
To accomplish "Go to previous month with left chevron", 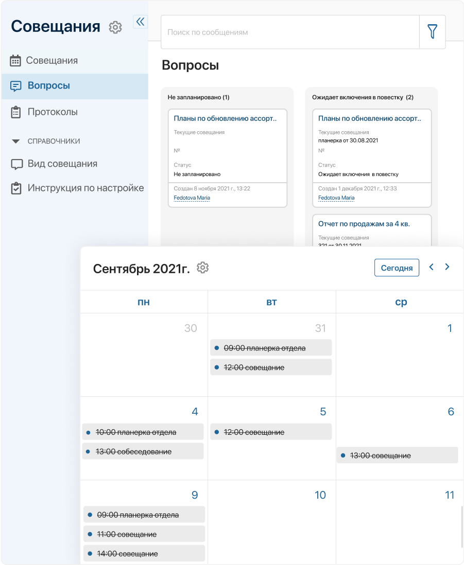I will click(432, 267).
